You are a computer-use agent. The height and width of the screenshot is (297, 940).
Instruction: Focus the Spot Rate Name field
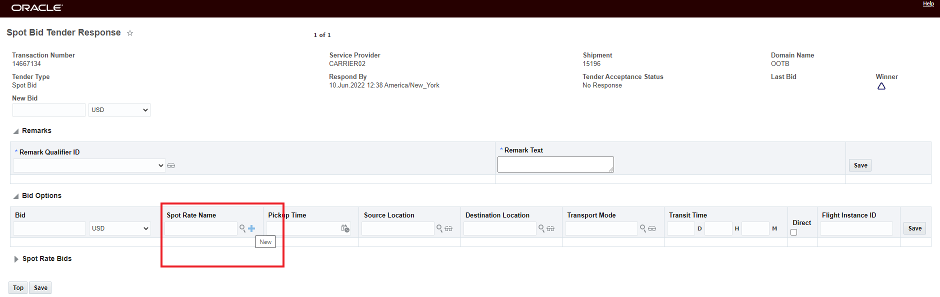tap(201, 228)
